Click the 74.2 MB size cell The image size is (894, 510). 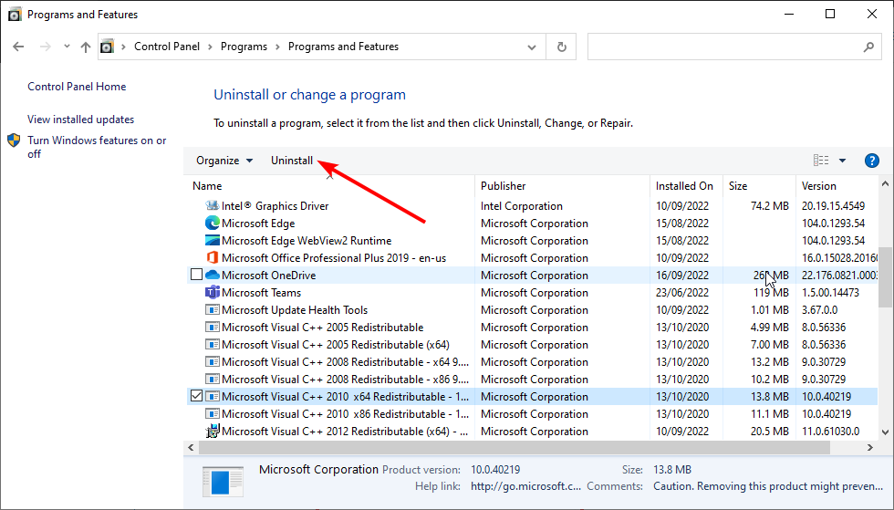770,206
